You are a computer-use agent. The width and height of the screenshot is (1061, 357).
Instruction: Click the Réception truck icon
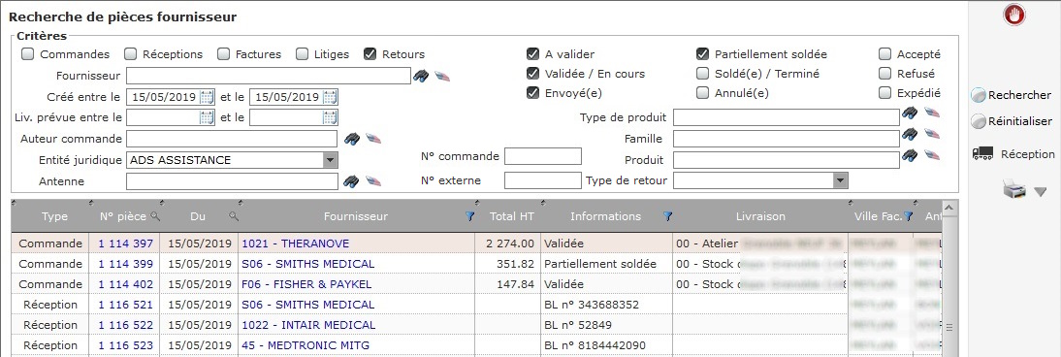(982, 154)
